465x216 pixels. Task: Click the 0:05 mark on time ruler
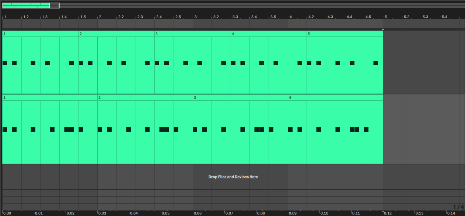tap(165, 213)
